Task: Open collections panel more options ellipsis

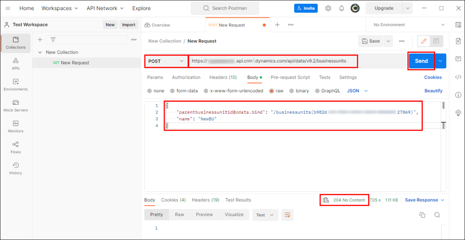Action: click(134, 40)
